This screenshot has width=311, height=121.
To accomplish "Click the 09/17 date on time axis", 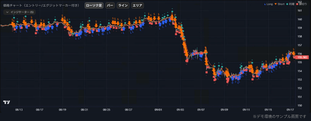I will click(290, 109).
